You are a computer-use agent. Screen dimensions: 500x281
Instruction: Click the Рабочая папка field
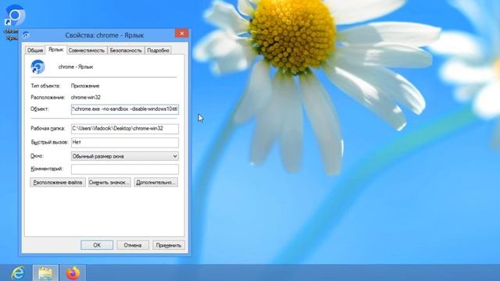click(x=125, y=129)
